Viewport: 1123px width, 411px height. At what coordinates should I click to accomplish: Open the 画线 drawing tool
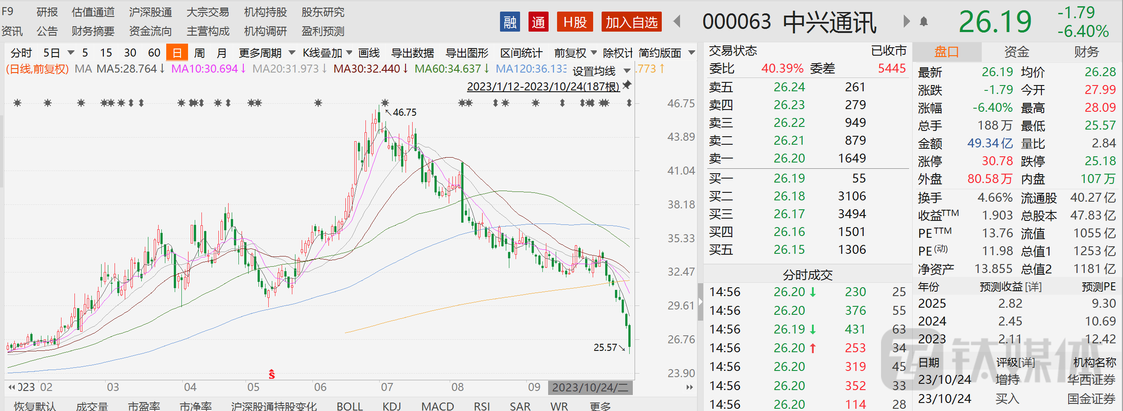369,53
